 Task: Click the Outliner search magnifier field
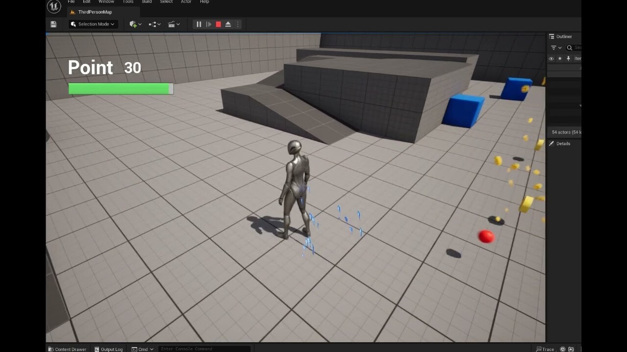tap(573, 48)
